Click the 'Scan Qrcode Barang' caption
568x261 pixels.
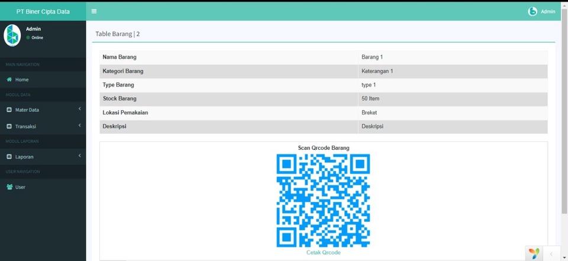click(324, 148)
